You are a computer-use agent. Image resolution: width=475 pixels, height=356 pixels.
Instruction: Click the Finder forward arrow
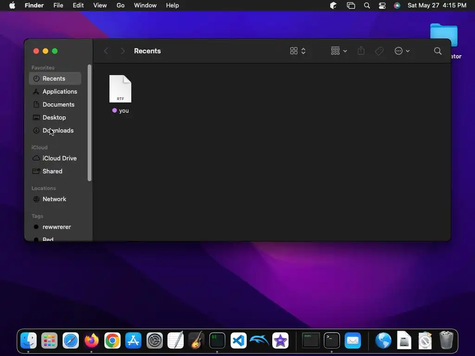point(122,51)
